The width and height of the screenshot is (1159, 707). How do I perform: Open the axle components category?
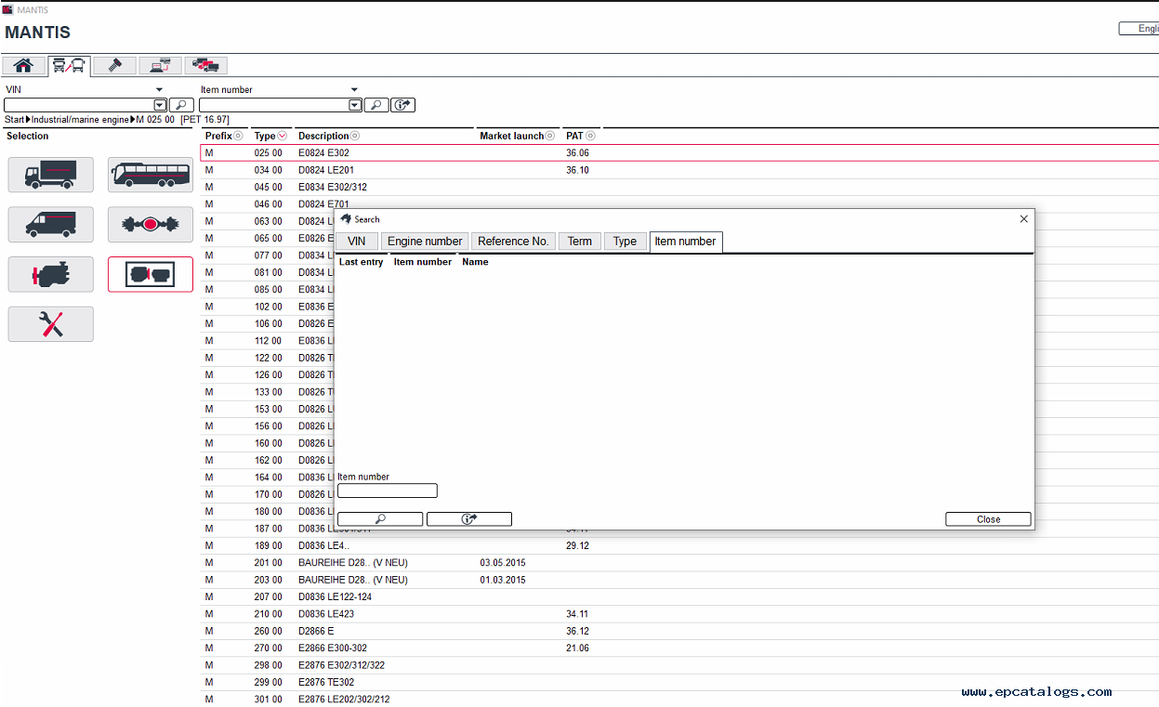pyautogui.click(x=151, y=224)
